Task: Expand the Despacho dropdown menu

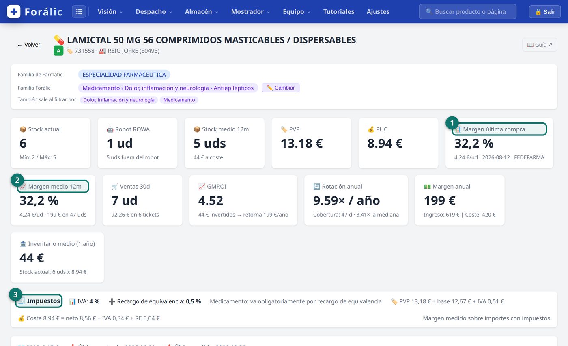Action: (154, 11)
